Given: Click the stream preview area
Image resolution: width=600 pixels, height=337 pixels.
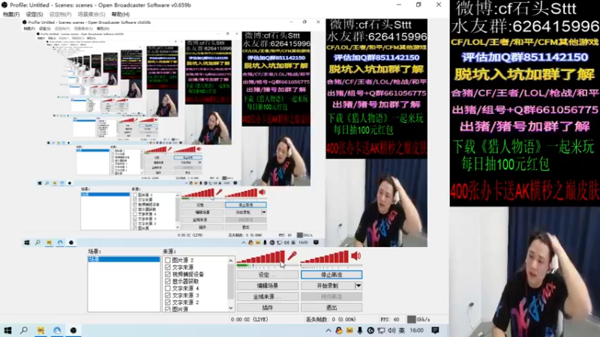Looking at the screenshot, I should click(224, 133).
